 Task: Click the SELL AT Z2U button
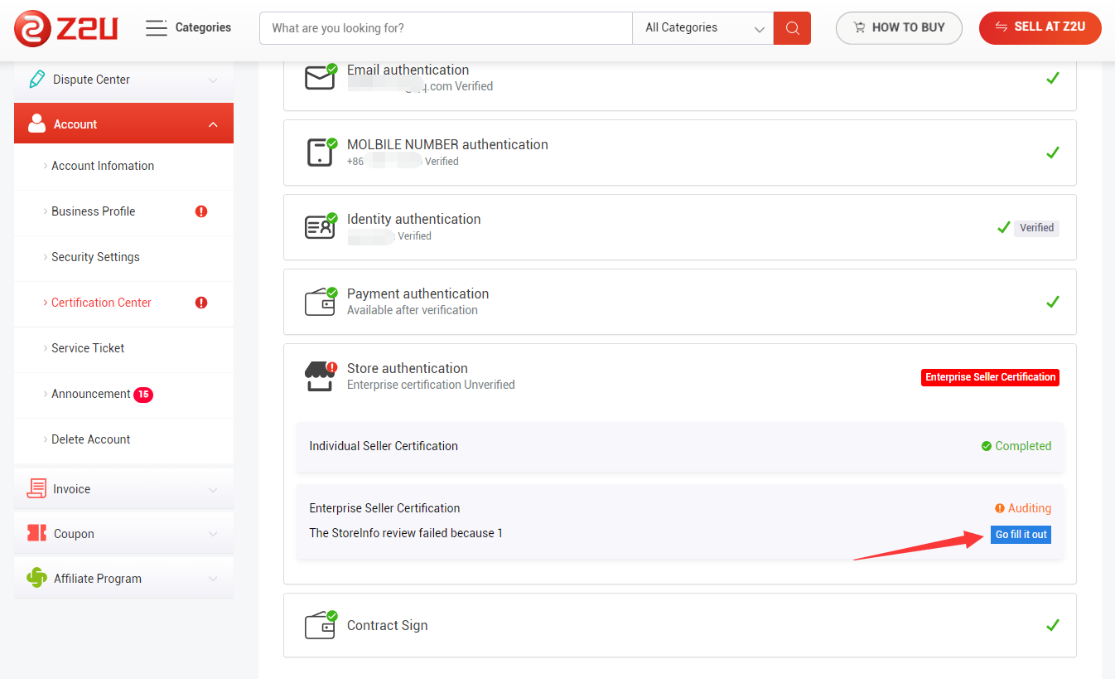point(1040,27)
